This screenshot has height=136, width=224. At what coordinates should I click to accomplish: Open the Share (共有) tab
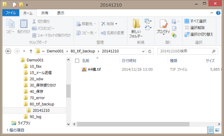click(x=45, y=13)
